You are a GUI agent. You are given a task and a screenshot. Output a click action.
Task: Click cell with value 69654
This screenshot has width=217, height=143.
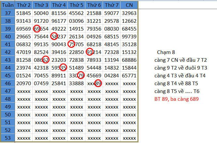point(41,29)
